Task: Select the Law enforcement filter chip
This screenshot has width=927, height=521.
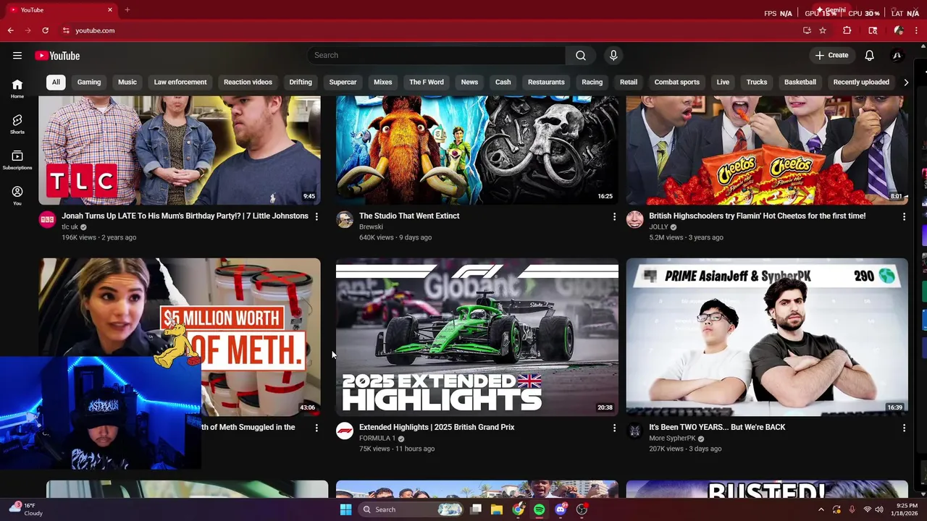Action: click(x=180, y=82)
